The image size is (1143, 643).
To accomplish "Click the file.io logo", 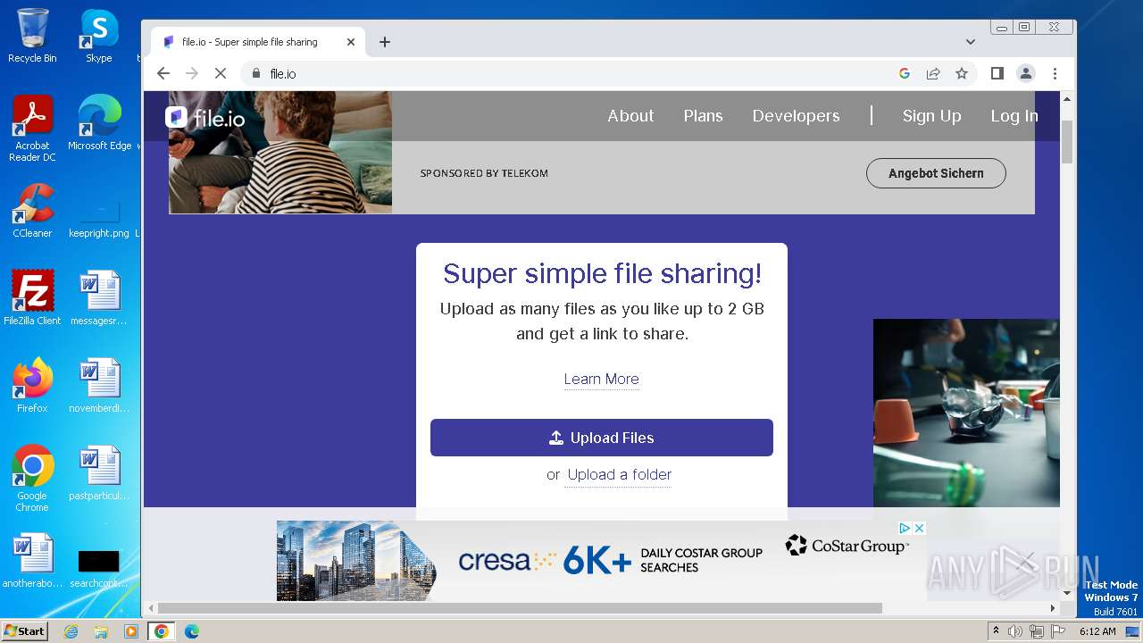I will [205, 118].
